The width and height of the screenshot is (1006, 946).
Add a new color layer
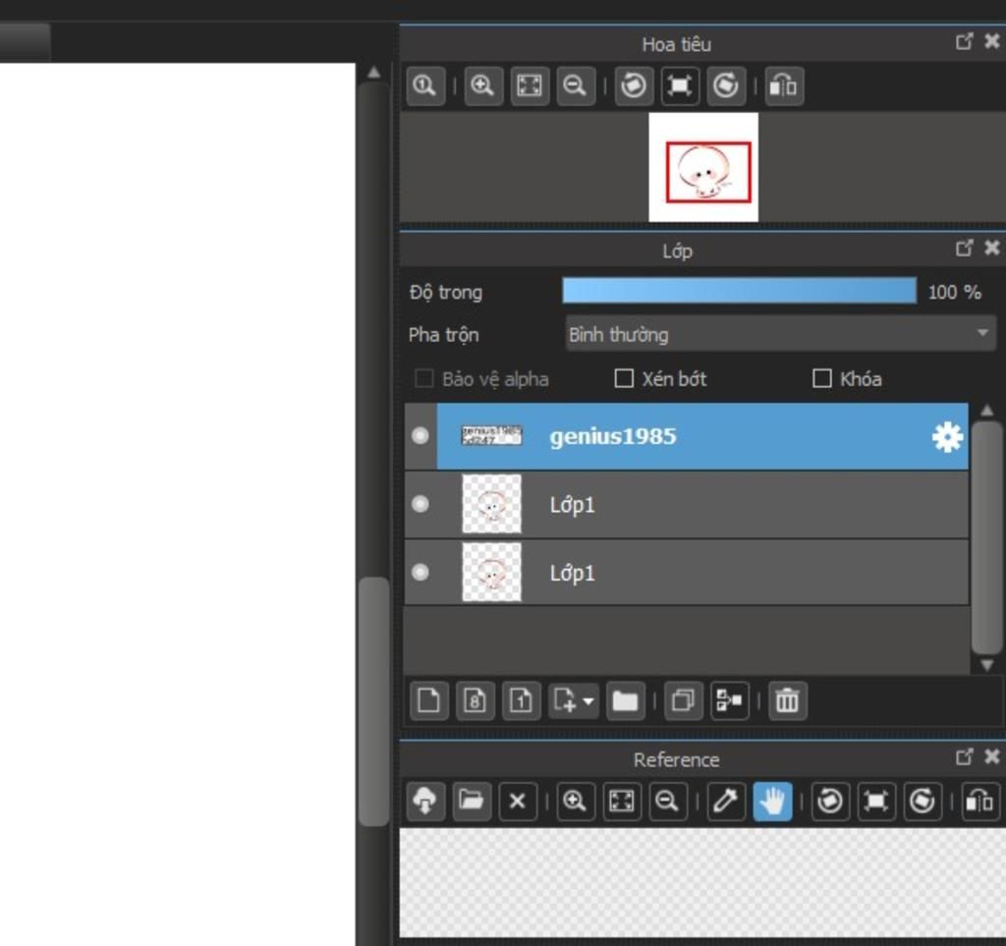pyautogui.click(x=428, y=700)
